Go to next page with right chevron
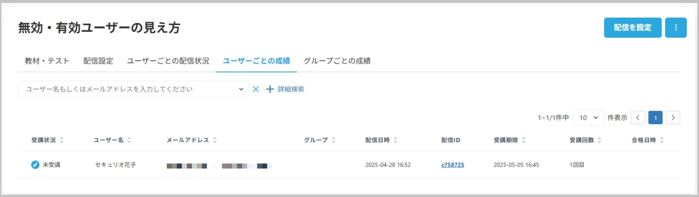The image size is (699, 197). (673, 118)
